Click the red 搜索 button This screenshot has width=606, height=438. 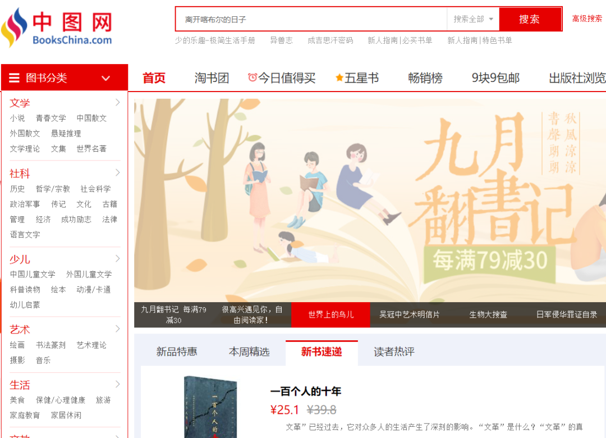pyautogui.click(x=530, y=19)
